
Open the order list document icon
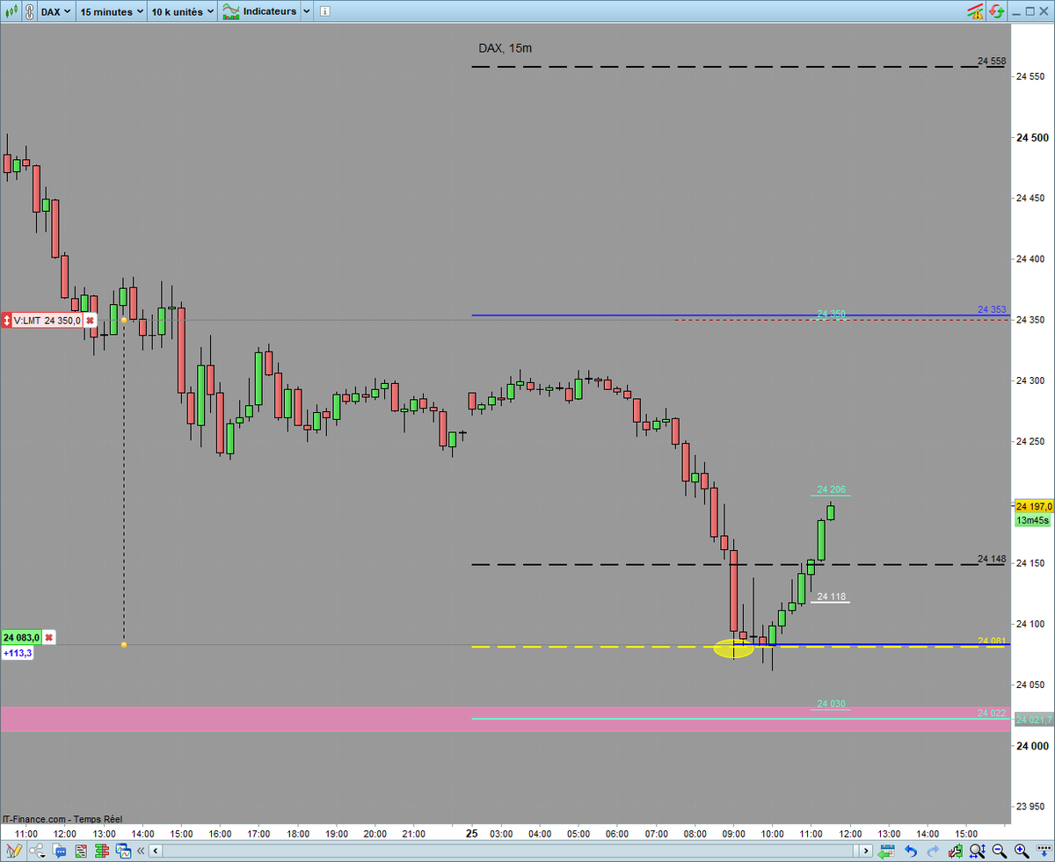coord(81,851)
